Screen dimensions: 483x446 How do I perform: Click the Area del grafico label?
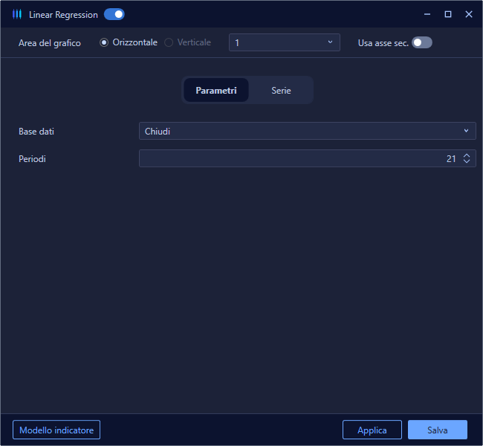pos(50,43)
